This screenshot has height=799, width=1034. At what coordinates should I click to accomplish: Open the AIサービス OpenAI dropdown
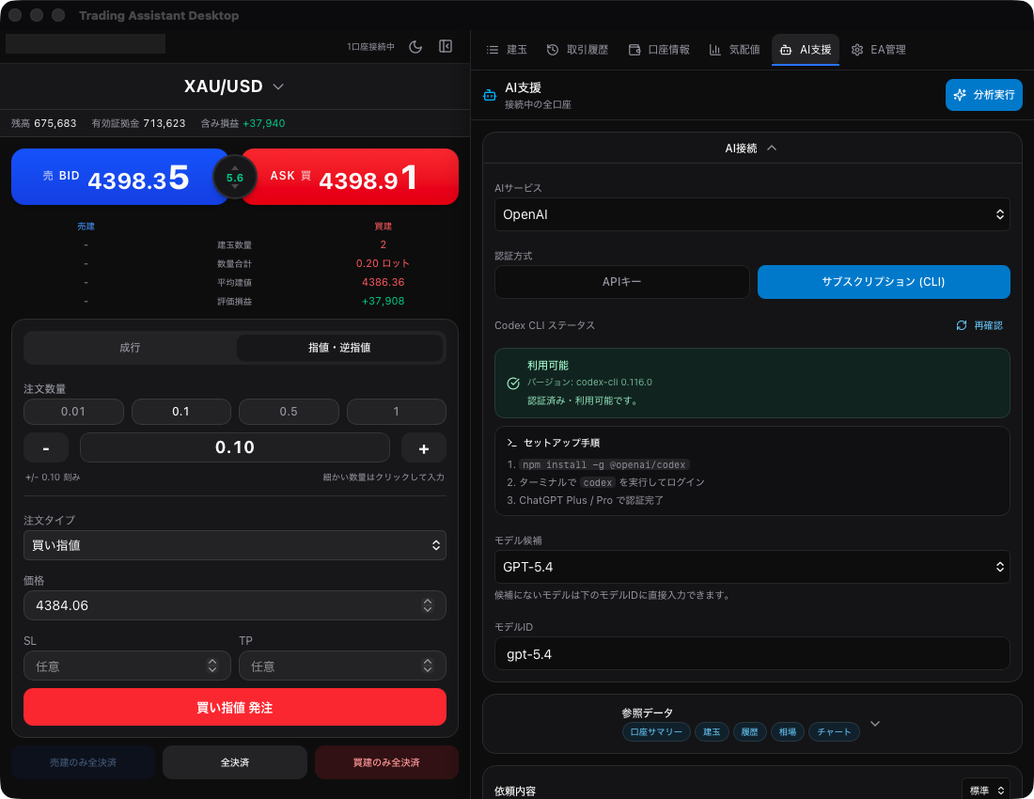tap(751, 214)
